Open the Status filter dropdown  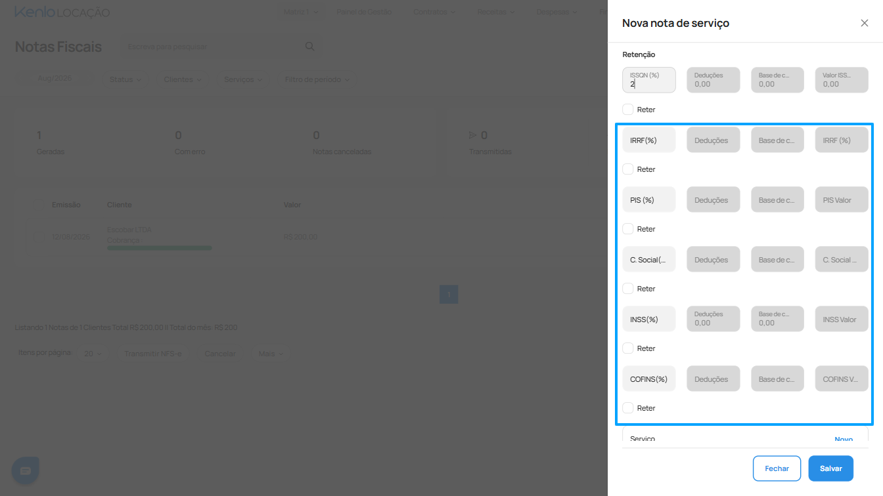pyautogui.click(x=125, y=79)
